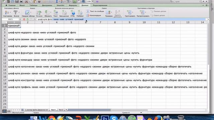The height and width of the screenshot is (120, 214).
Task: Open the Validation dropdown arrow
Action: [x=112, y=12]
